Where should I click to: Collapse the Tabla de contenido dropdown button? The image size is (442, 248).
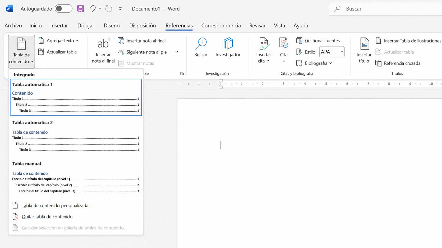[x=21, y=51]
